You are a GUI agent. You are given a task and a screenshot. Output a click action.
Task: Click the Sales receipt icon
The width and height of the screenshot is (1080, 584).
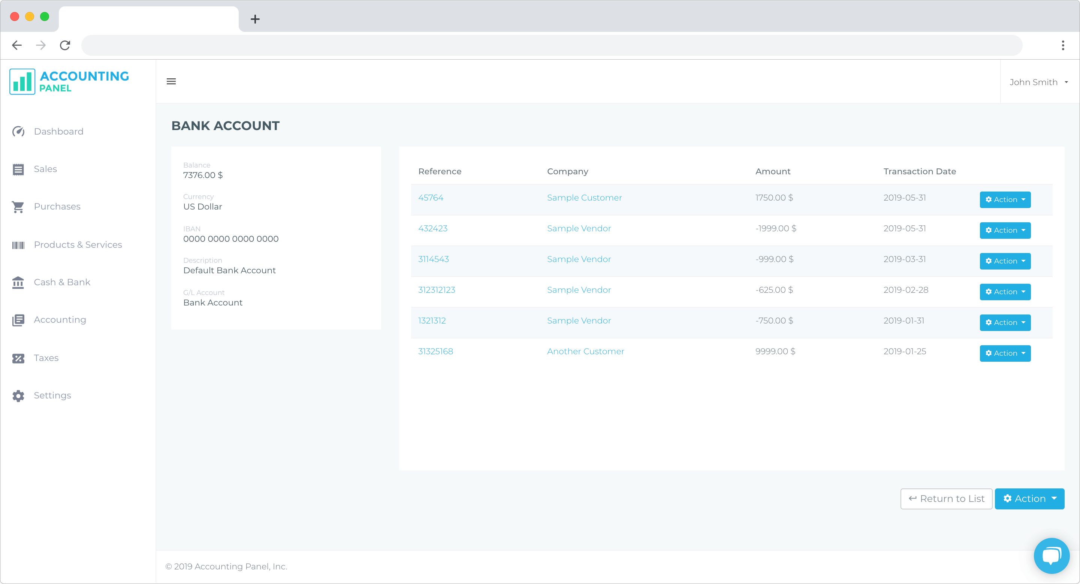click(x=18, y=169)
